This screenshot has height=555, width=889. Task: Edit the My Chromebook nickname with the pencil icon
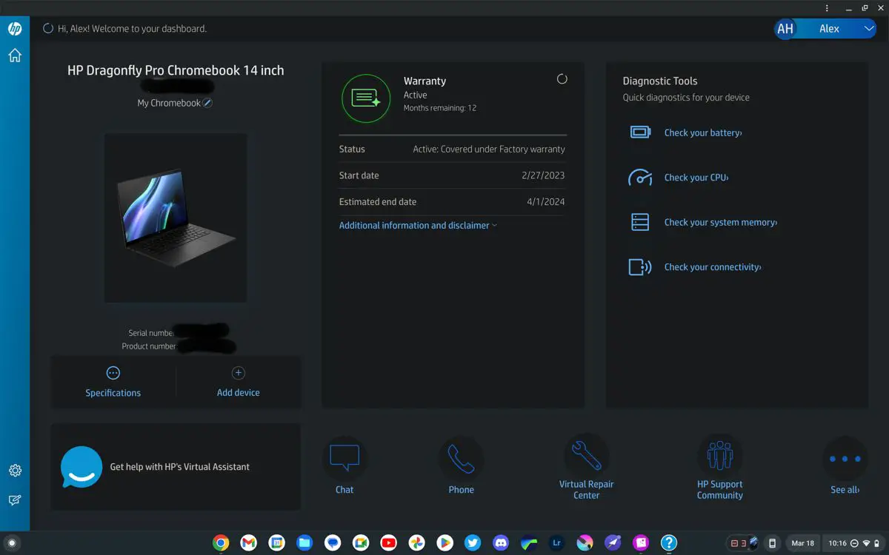207,103
